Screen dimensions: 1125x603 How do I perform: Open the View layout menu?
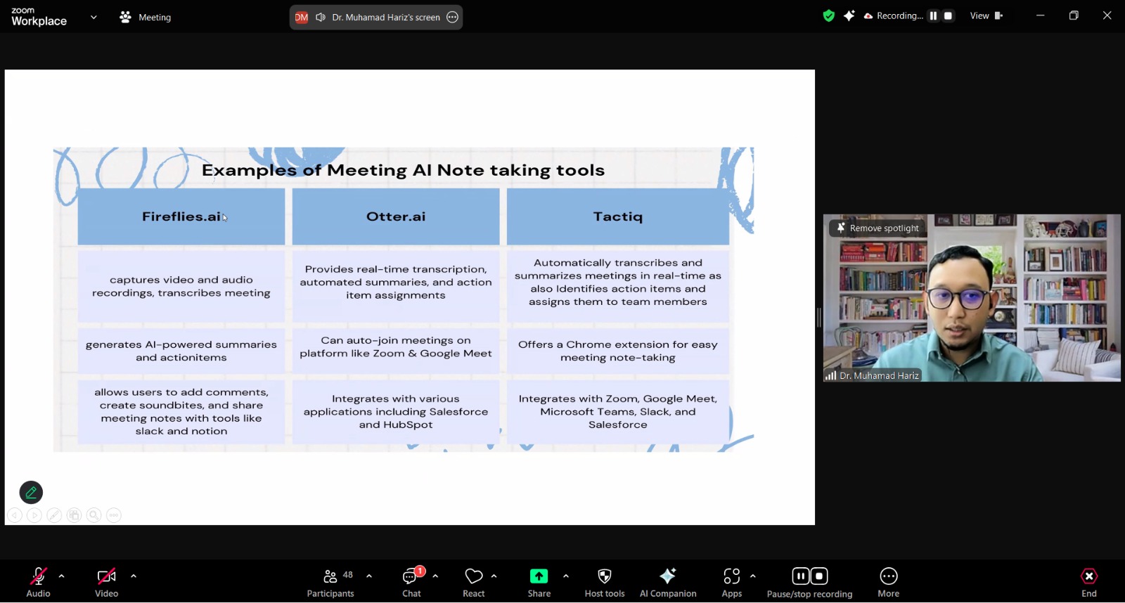pos(986,15)
